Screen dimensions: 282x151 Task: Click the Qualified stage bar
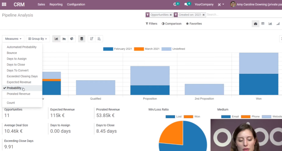pos(96,88)
